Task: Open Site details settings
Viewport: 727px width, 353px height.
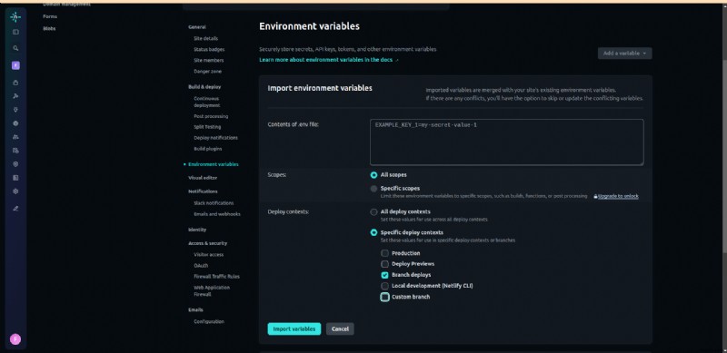Action: (x=206, y=38)
